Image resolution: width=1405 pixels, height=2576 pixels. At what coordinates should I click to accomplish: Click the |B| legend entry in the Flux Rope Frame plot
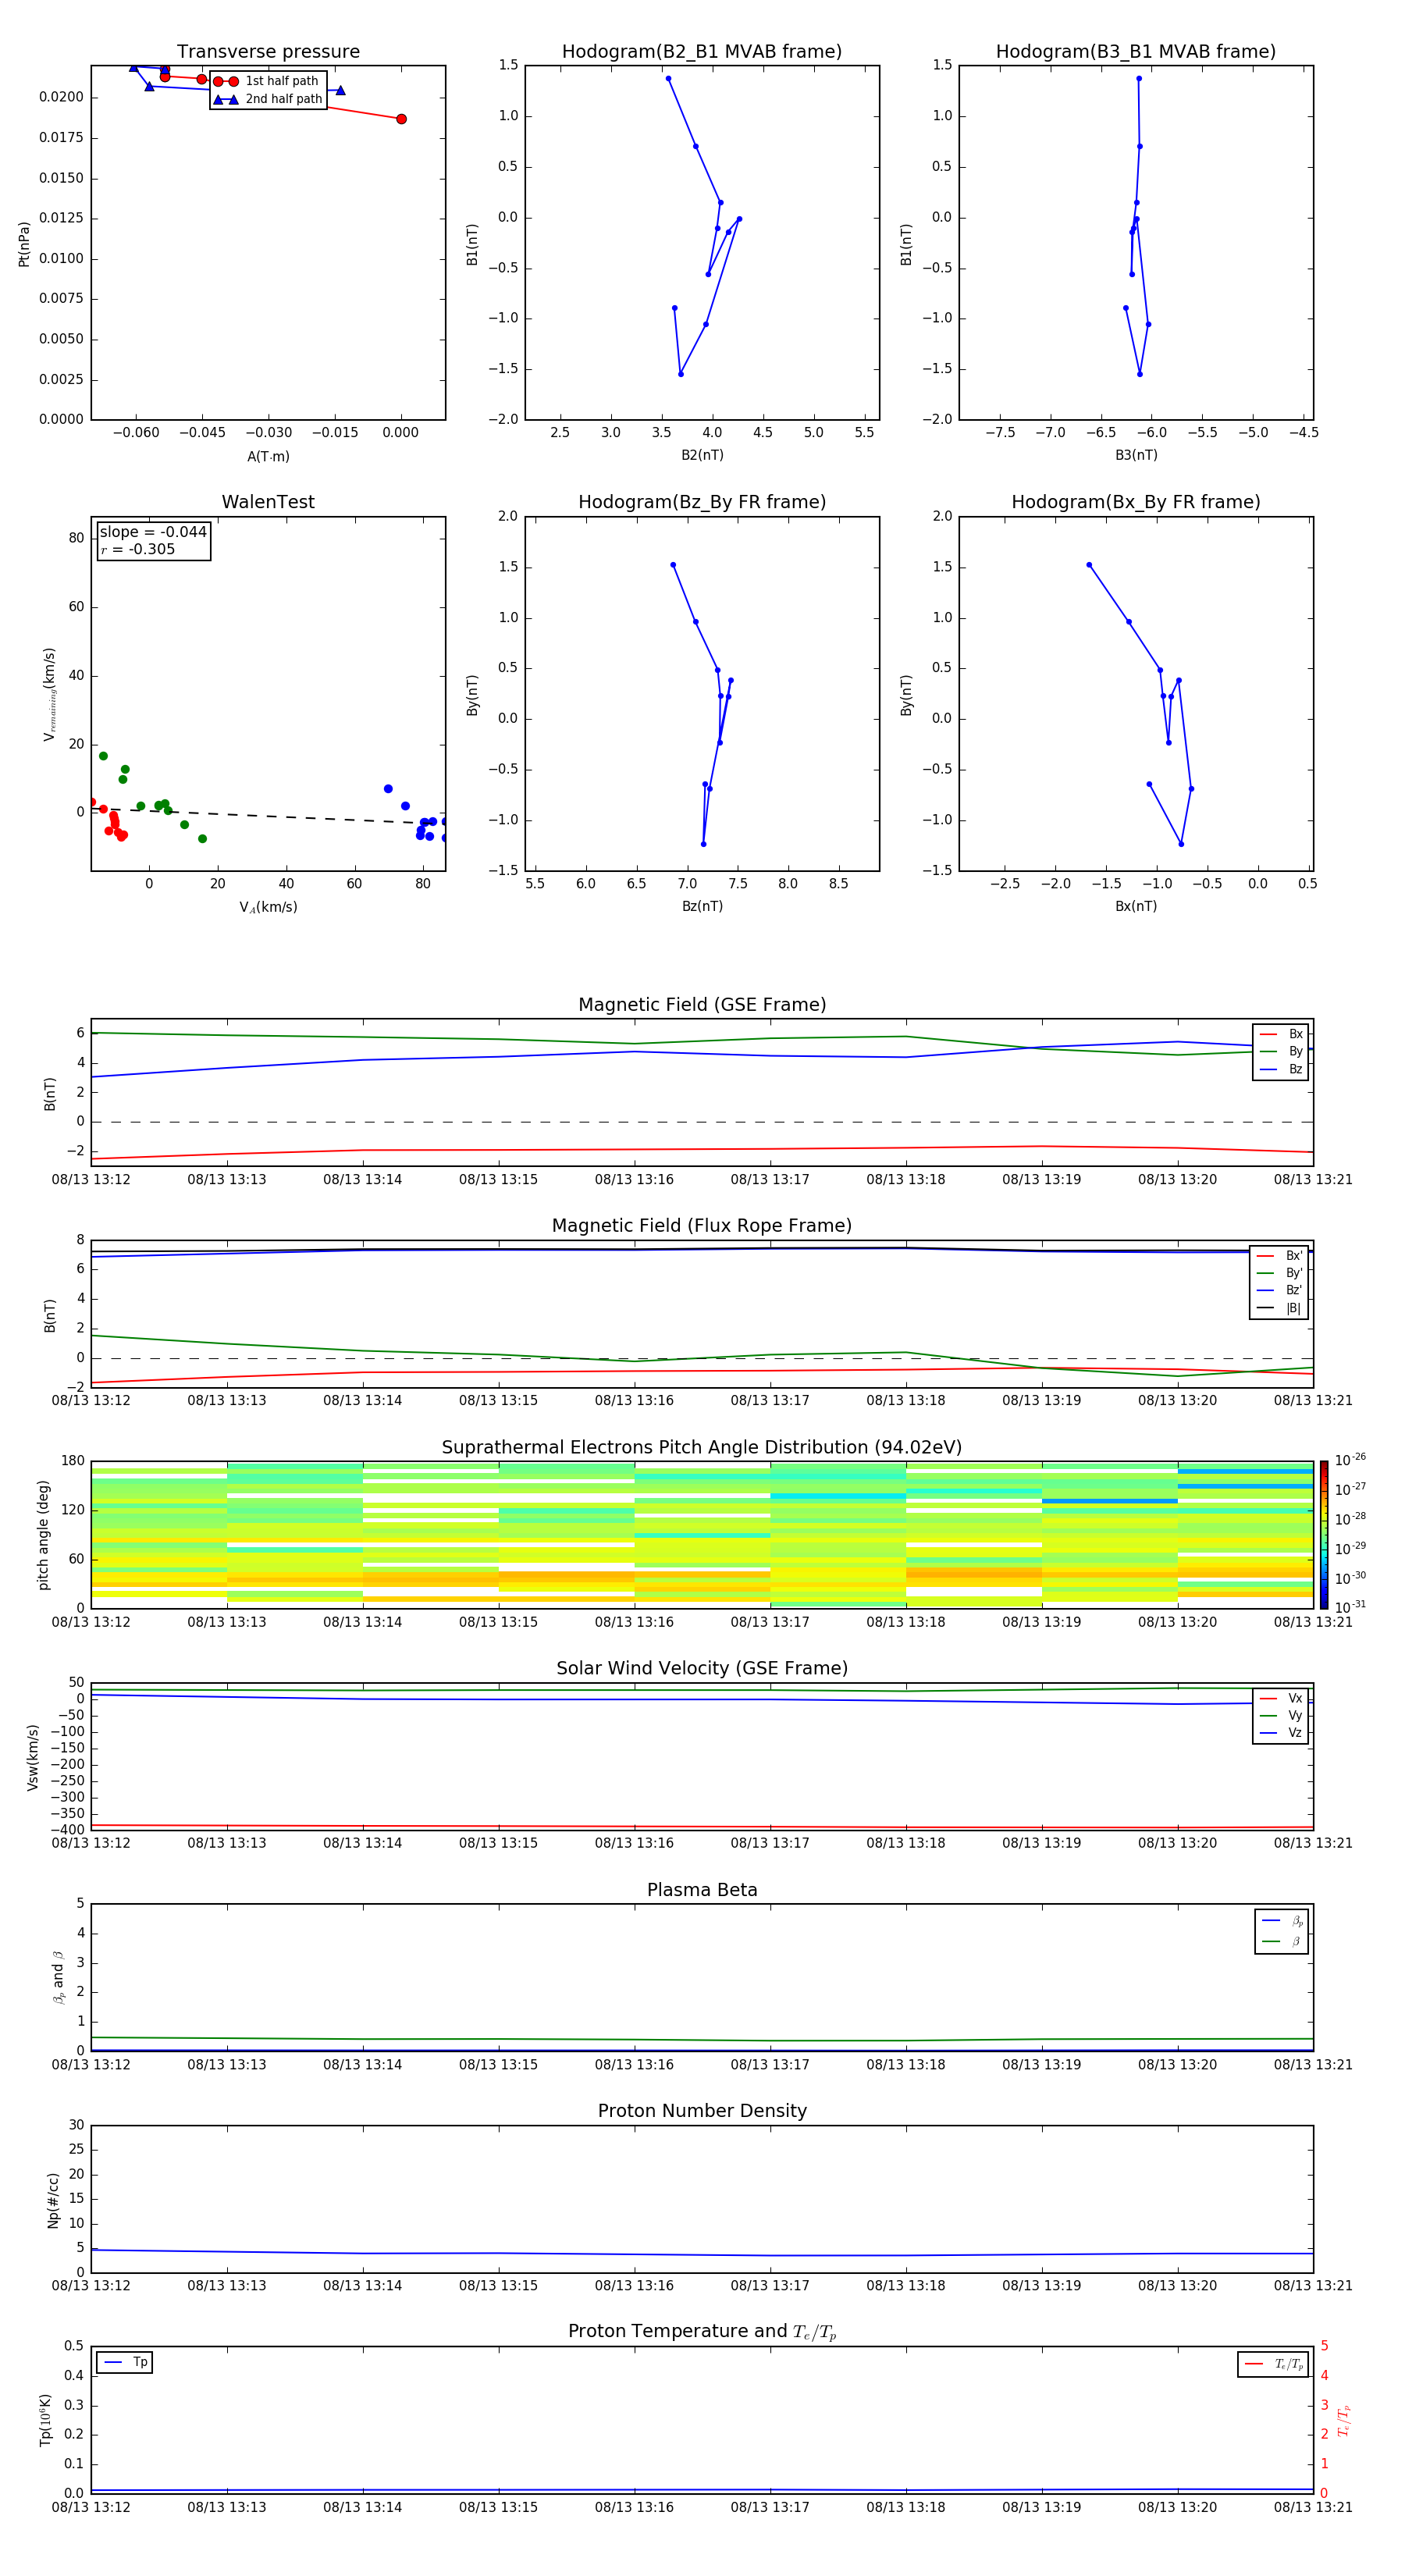1280,1308
